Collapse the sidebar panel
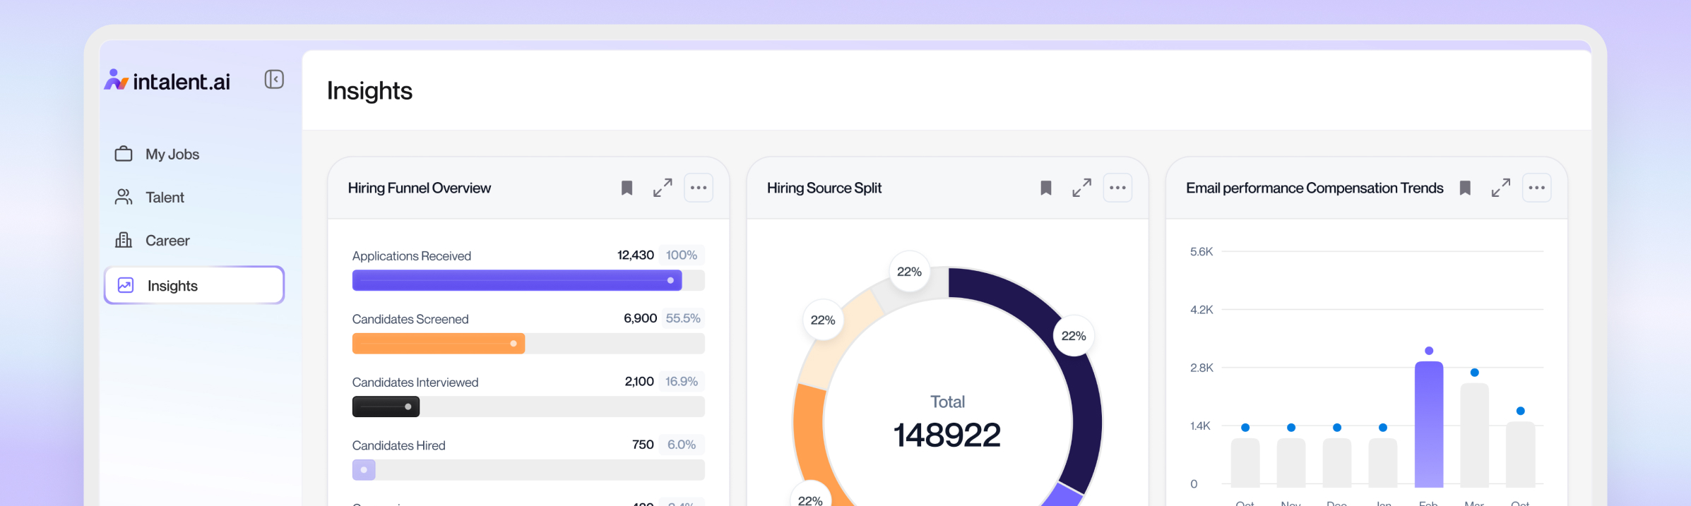This screenshot has height=506, width=1691. (274, 79)
